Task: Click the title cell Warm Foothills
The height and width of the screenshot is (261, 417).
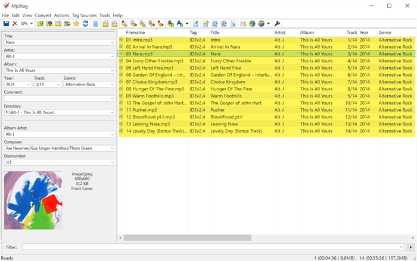Action: coord(226,96)
